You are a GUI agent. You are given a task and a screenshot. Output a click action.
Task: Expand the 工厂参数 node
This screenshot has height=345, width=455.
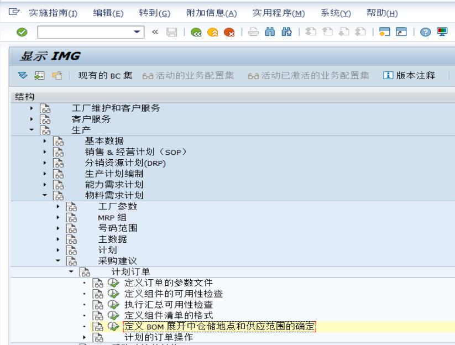tap(58, 207)
